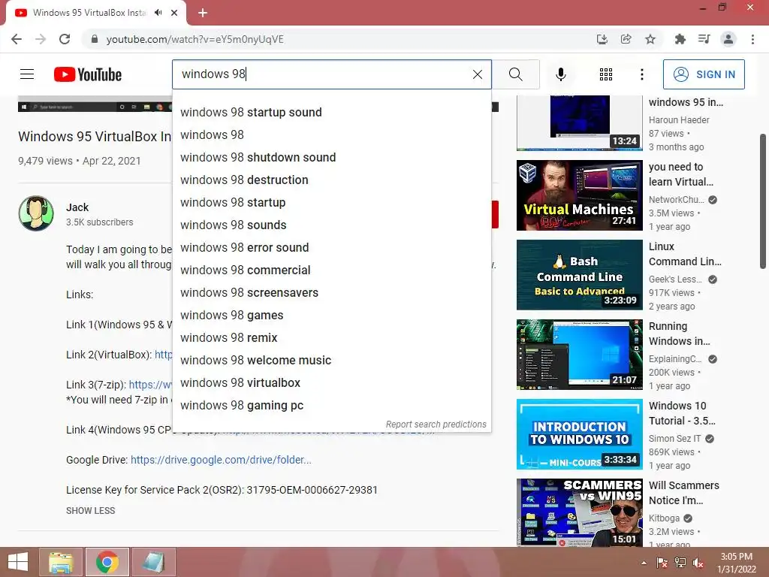Click the Action Center flag tray icon

pyautogui.click(x=662, y=563)
